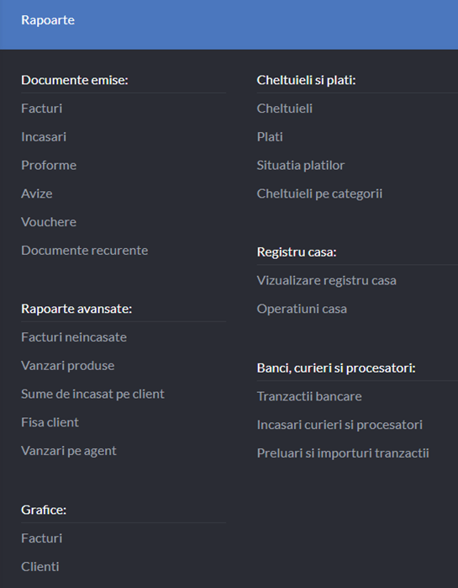Select the Incasari report link
The width and height of the screenshot is (458, 588).
pyautogui.click(x=44, y=137)
